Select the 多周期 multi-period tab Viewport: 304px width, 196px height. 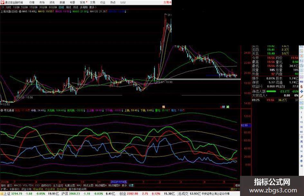[x=84, y=7]
